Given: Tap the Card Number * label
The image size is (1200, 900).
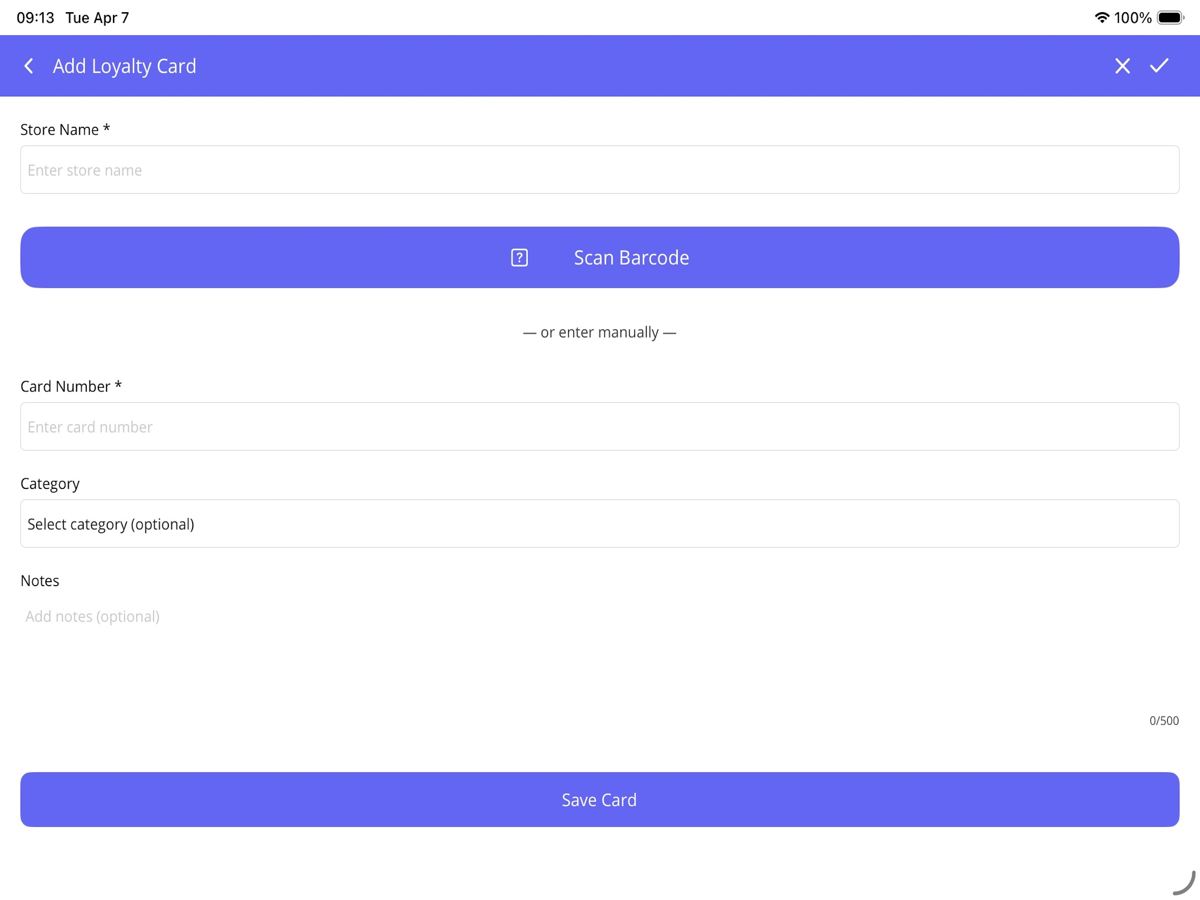Looking at the screenshot, I should (71, 386).
